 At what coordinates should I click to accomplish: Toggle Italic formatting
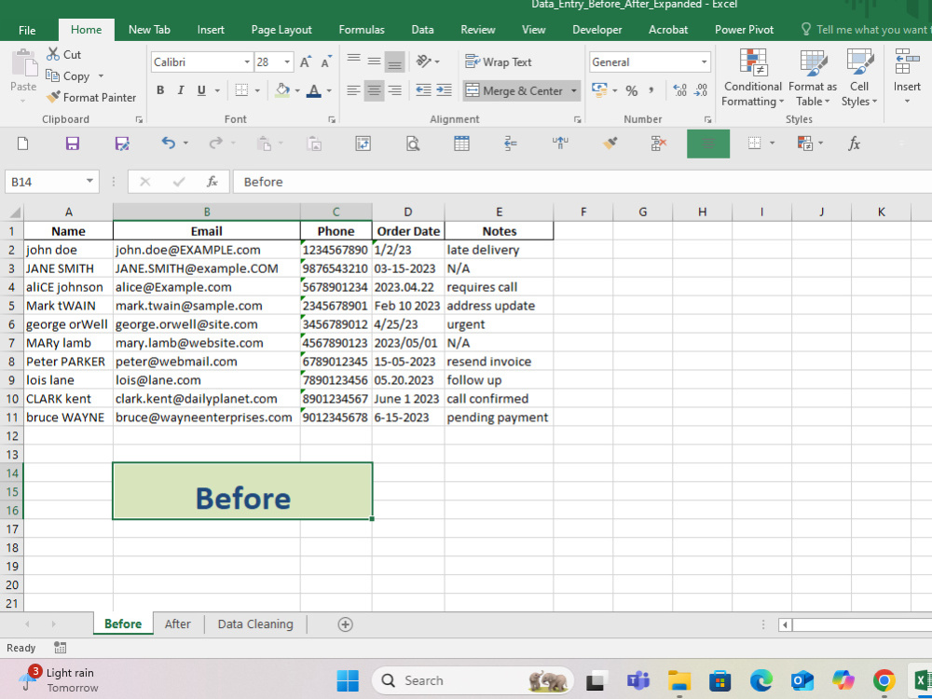pos(181,90)
